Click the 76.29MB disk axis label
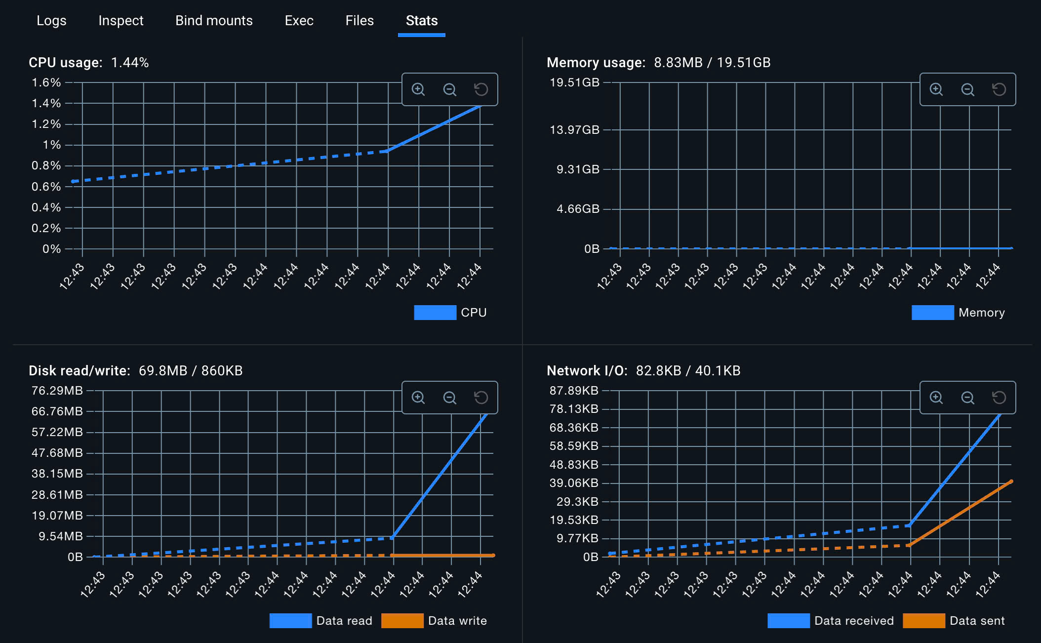 [x=57, y=391]
